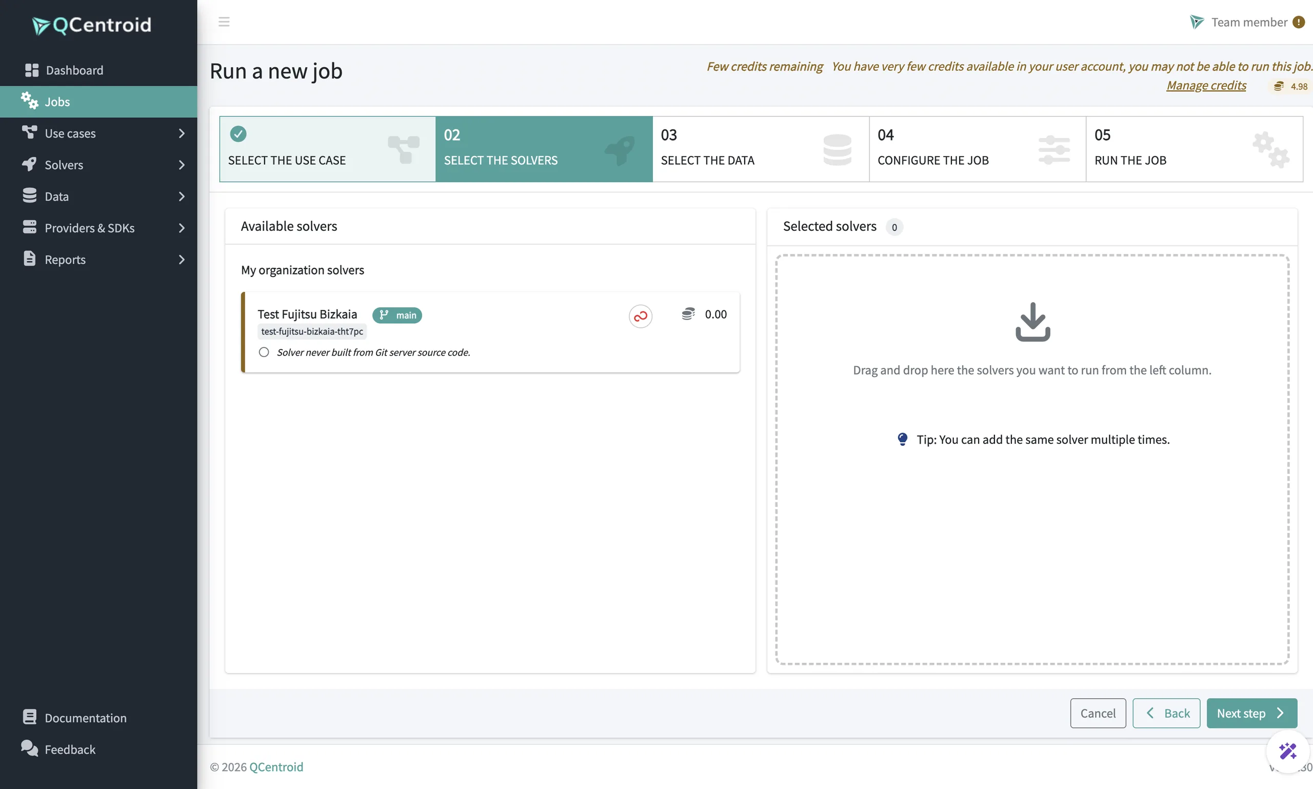Click the QCentroid logo

pyautogui.click(x=92, y=25)
